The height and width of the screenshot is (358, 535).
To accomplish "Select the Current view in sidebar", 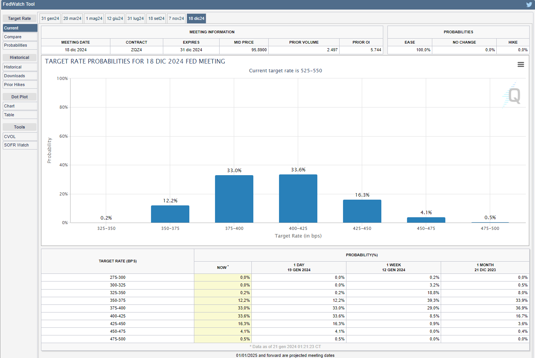I will tap(20, 28).
